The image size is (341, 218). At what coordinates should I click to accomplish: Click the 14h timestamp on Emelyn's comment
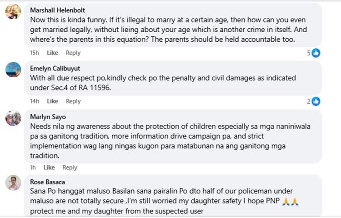coord(34,101)
